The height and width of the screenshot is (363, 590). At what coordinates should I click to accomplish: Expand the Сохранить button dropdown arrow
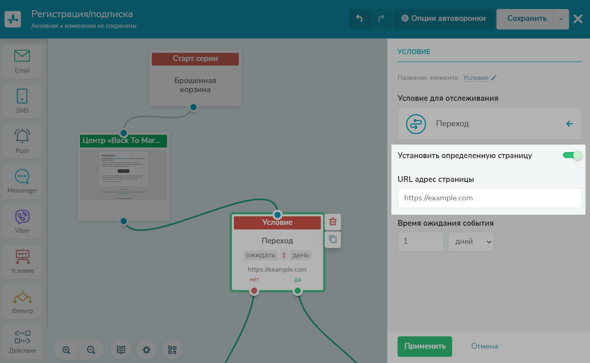[x=560, y=19]
